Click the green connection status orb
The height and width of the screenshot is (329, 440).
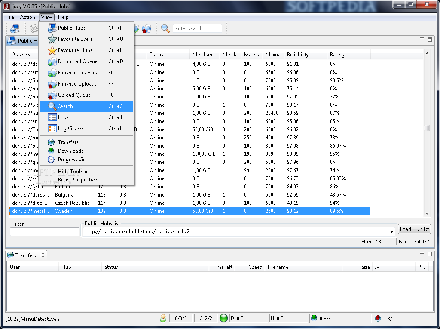(223, 318)
